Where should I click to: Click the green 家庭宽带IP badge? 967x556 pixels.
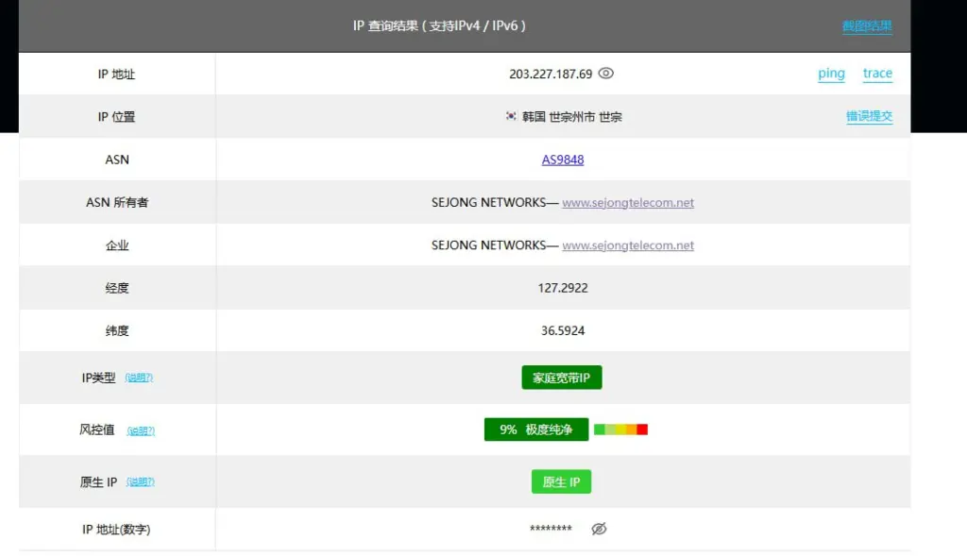[561, 378]
